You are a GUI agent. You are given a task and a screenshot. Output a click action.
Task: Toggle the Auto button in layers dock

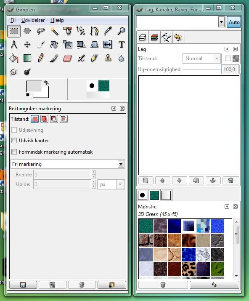[x=234, y=22]
